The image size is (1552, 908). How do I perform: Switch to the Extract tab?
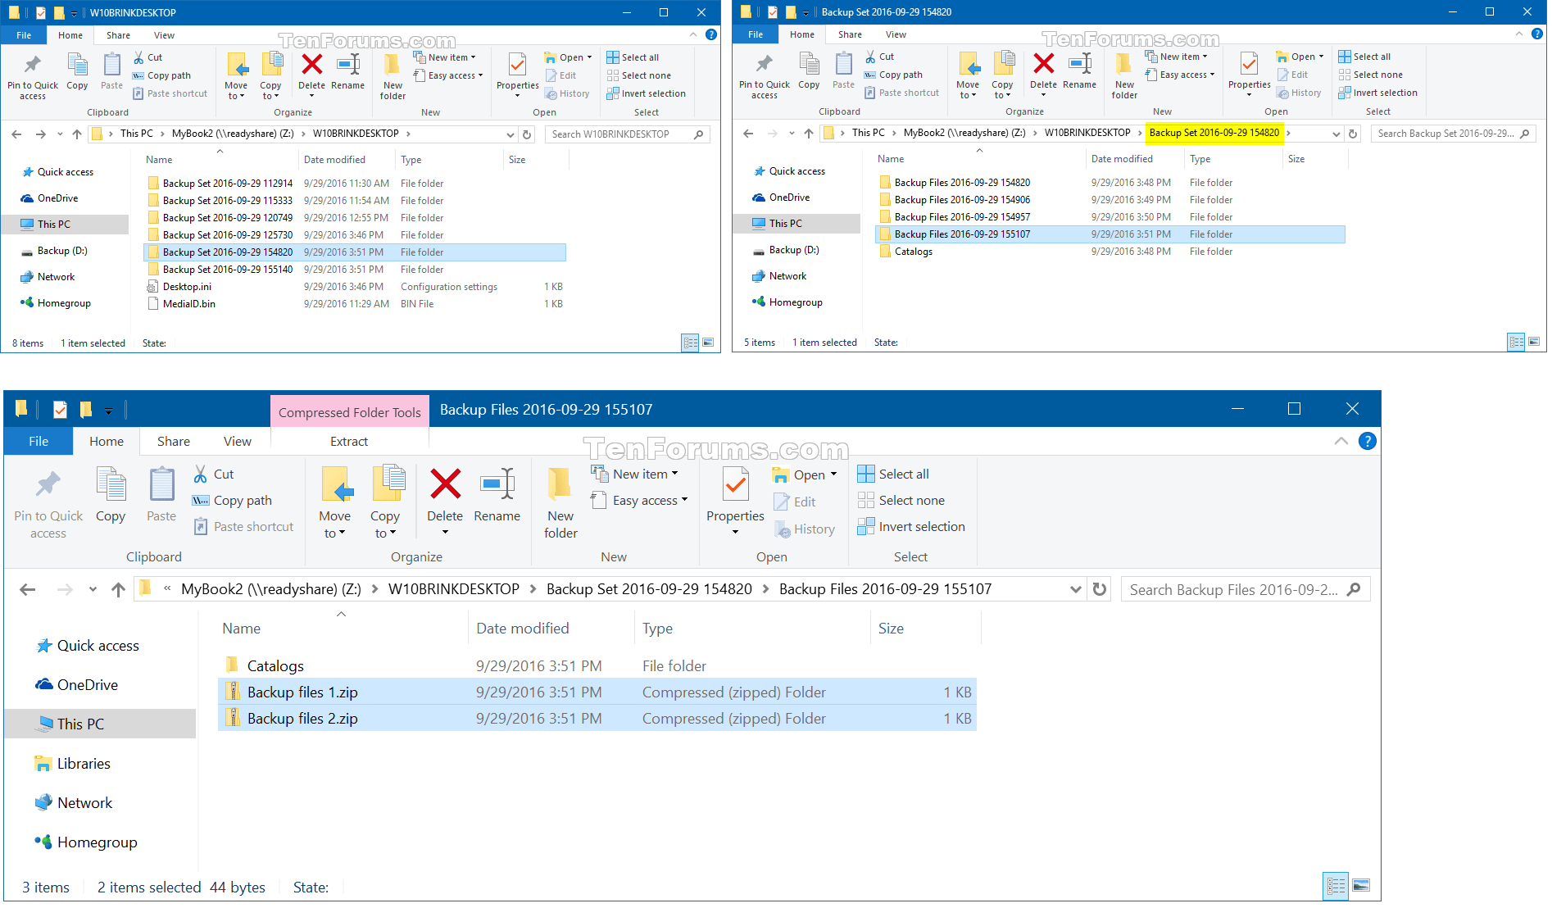[348, 441]
